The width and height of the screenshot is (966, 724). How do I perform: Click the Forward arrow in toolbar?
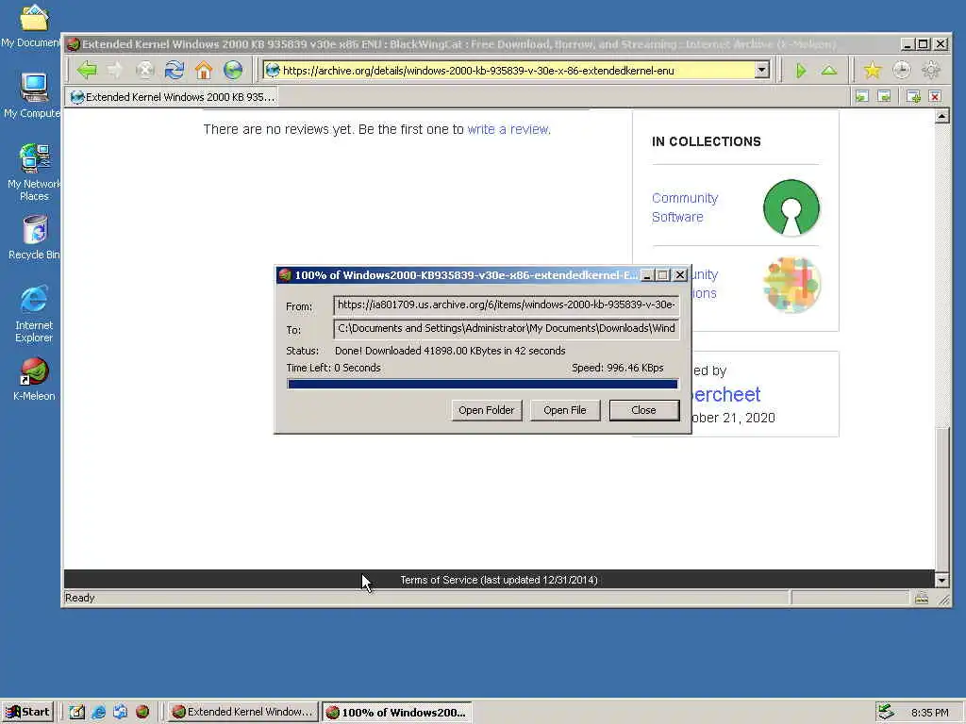(x=115, y=70)
